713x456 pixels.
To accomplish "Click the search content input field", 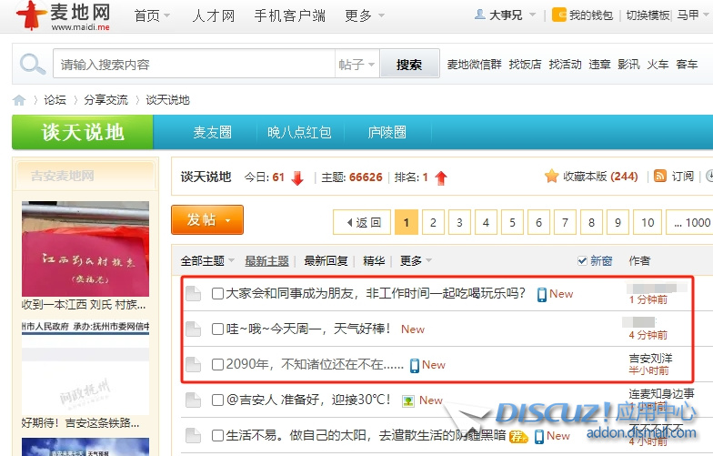I will pyautogui.click(x=196, y=65).
